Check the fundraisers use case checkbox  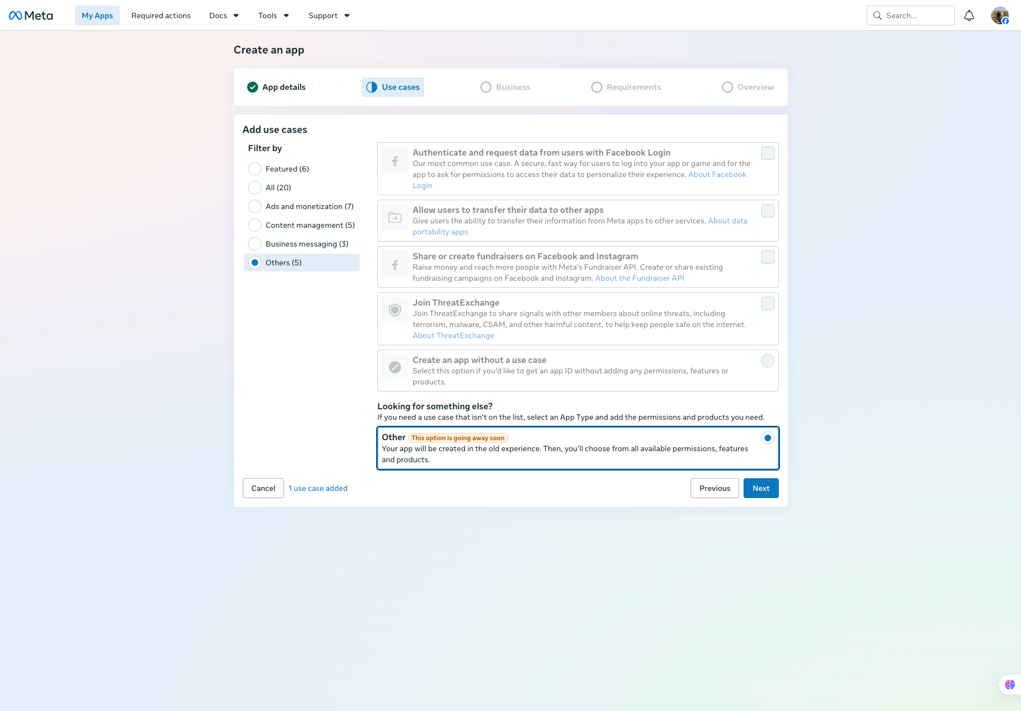(x=768, y=257)
